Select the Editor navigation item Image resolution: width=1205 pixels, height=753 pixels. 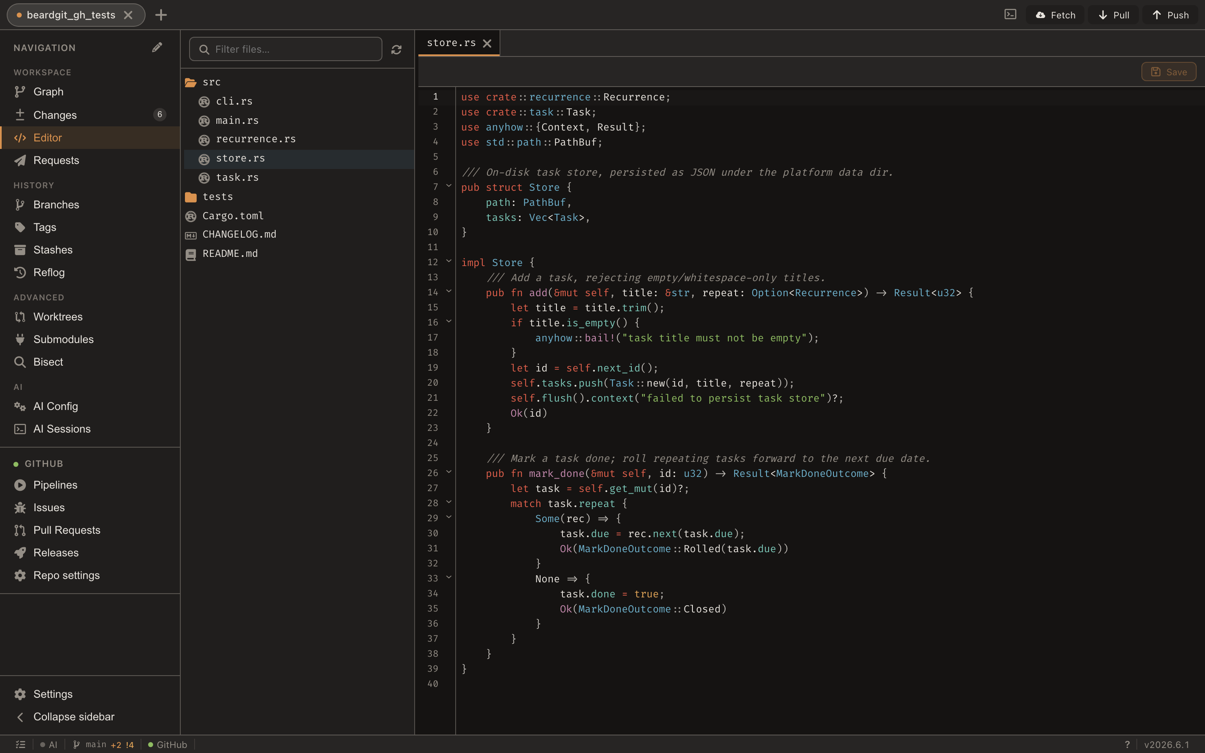(x=90, y=138)
